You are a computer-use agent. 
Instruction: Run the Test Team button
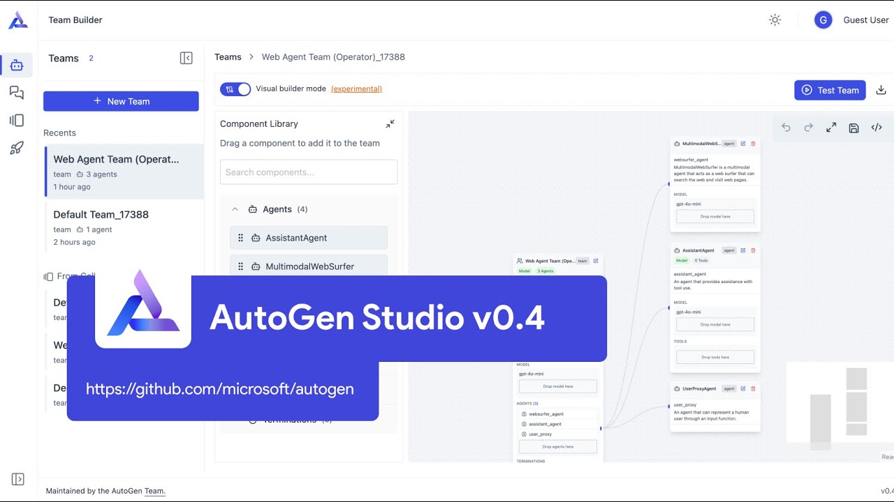click(830, 89)
